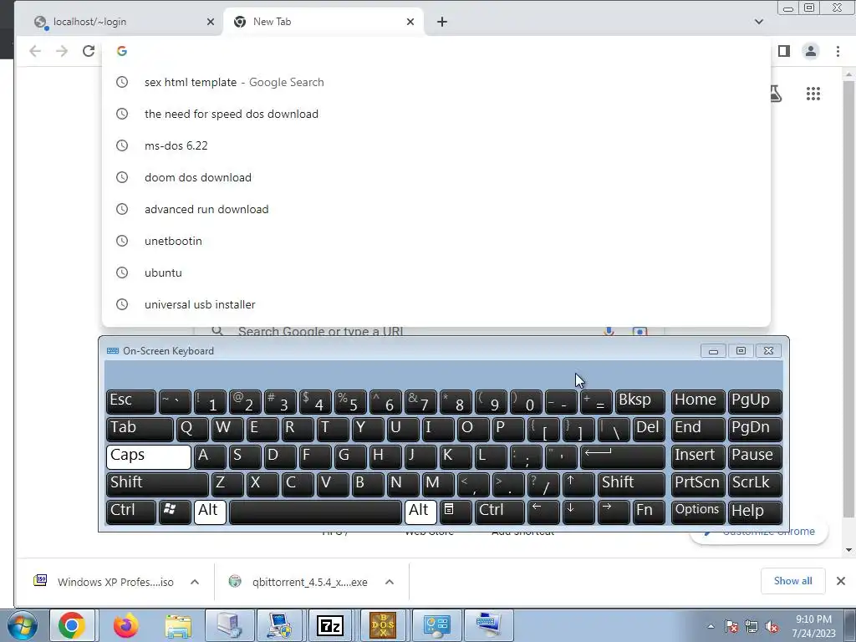Click the up arrow key on keyboard
Image resolution: width=856 pixels, height=642 pixels.
578,484
